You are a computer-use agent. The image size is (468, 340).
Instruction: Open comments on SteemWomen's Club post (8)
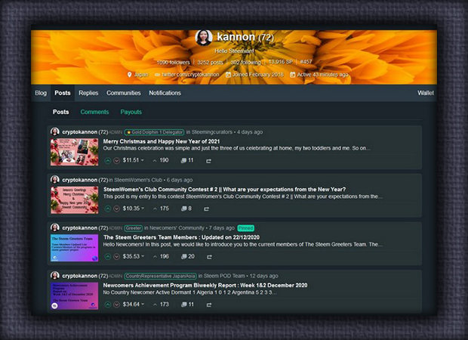click(186, 209)
